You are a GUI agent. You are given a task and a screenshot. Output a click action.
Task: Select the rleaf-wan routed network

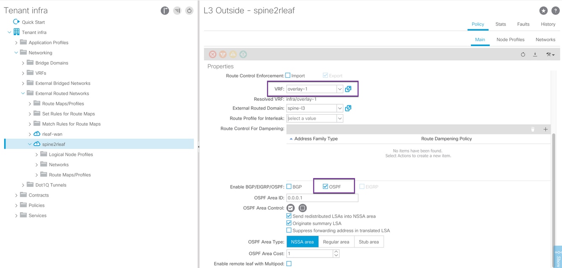[x=52, y=134]
